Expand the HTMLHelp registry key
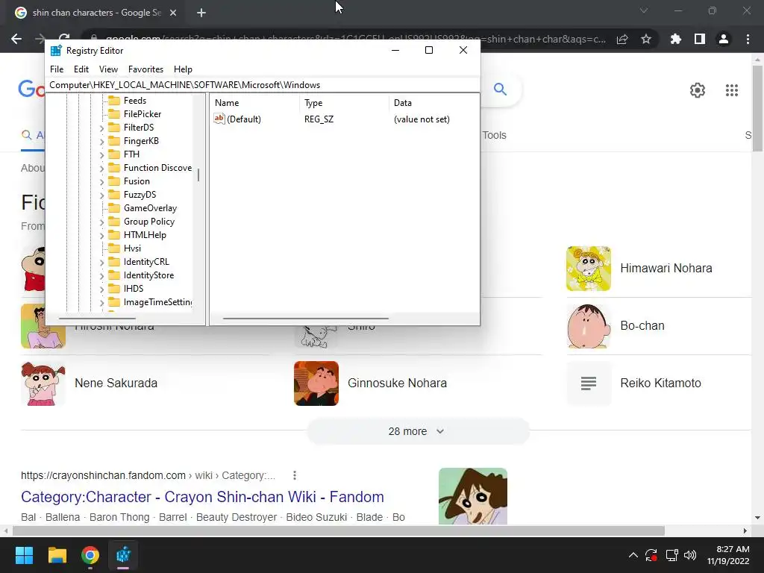The image size is (764, 573). (101, 235)
